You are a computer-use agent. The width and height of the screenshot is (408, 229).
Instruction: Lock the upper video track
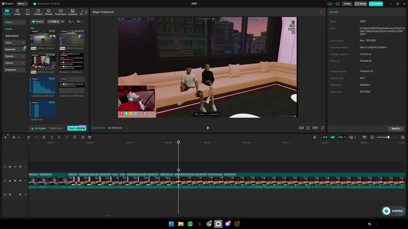pos(10,167)
